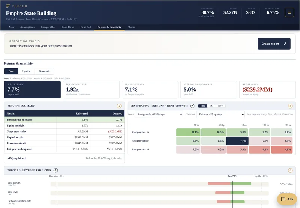Click the Levered column header
This screenshot has width=300, height=208.
[x=117, y=113]
